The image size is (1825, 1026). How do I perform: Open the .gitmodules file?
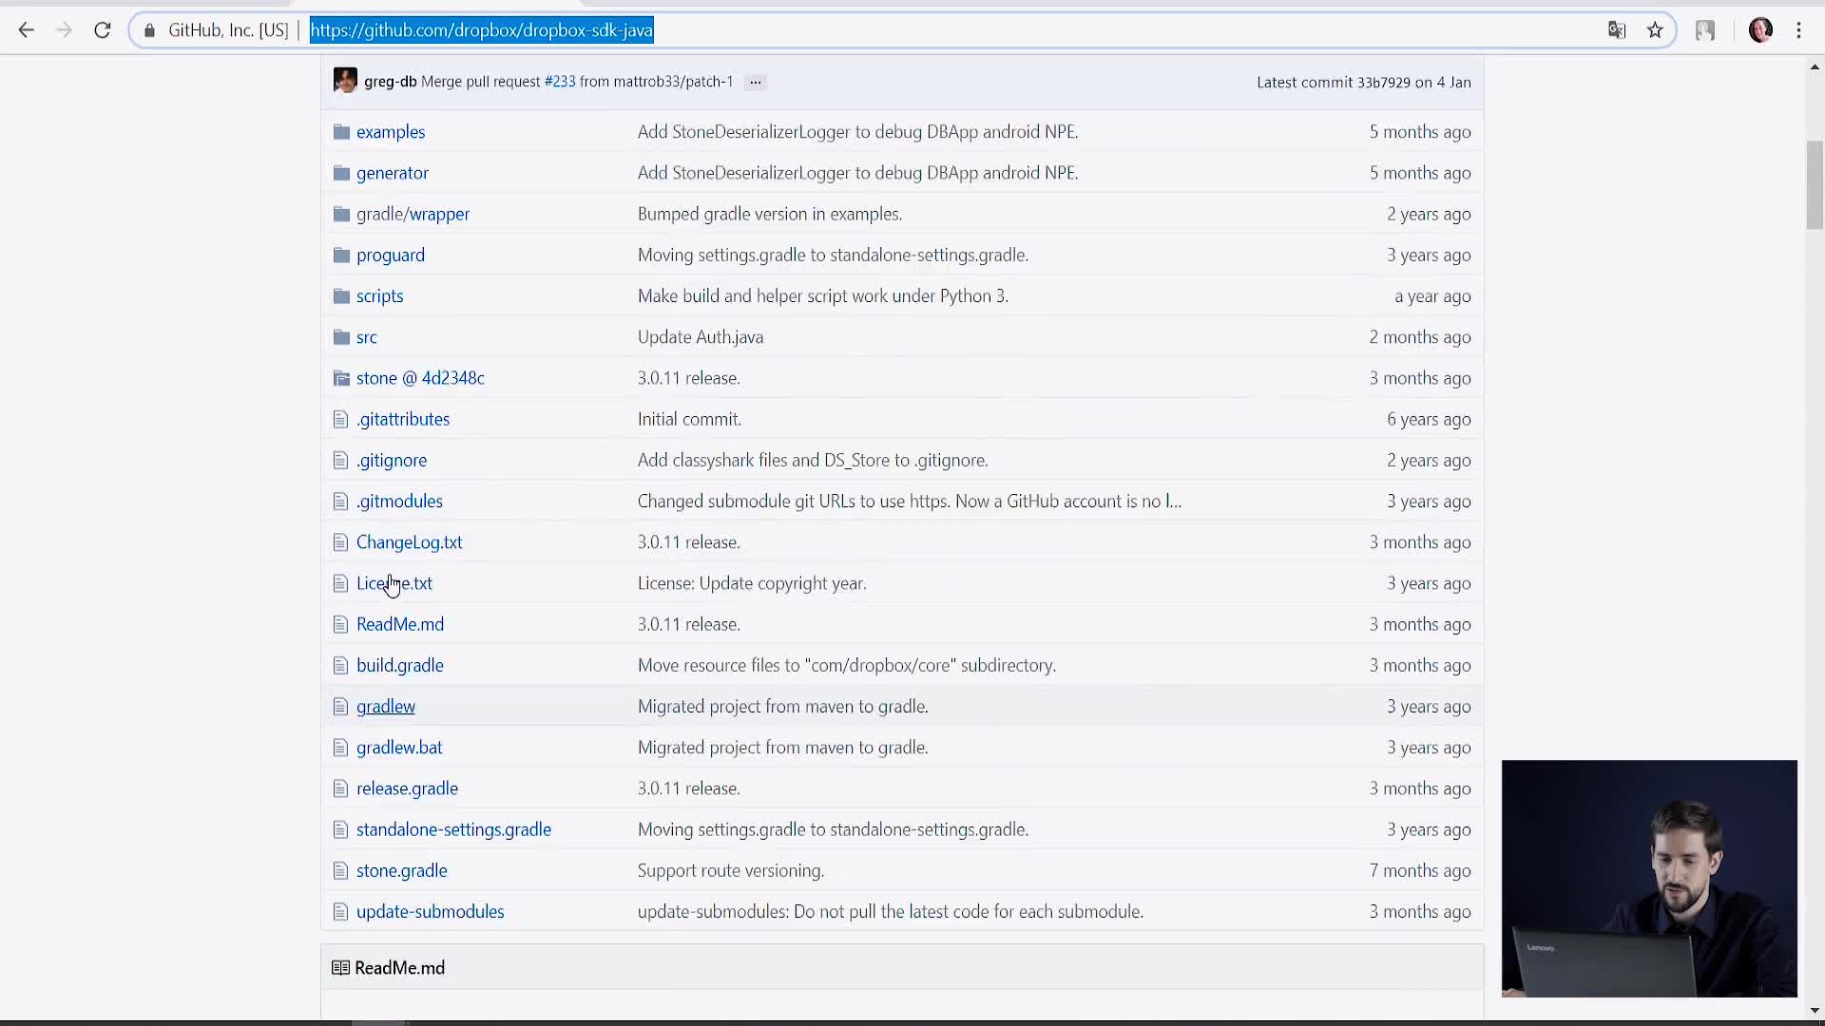coord(399,501)
